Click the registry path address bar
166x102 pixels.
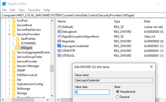(x=83, y=15)
